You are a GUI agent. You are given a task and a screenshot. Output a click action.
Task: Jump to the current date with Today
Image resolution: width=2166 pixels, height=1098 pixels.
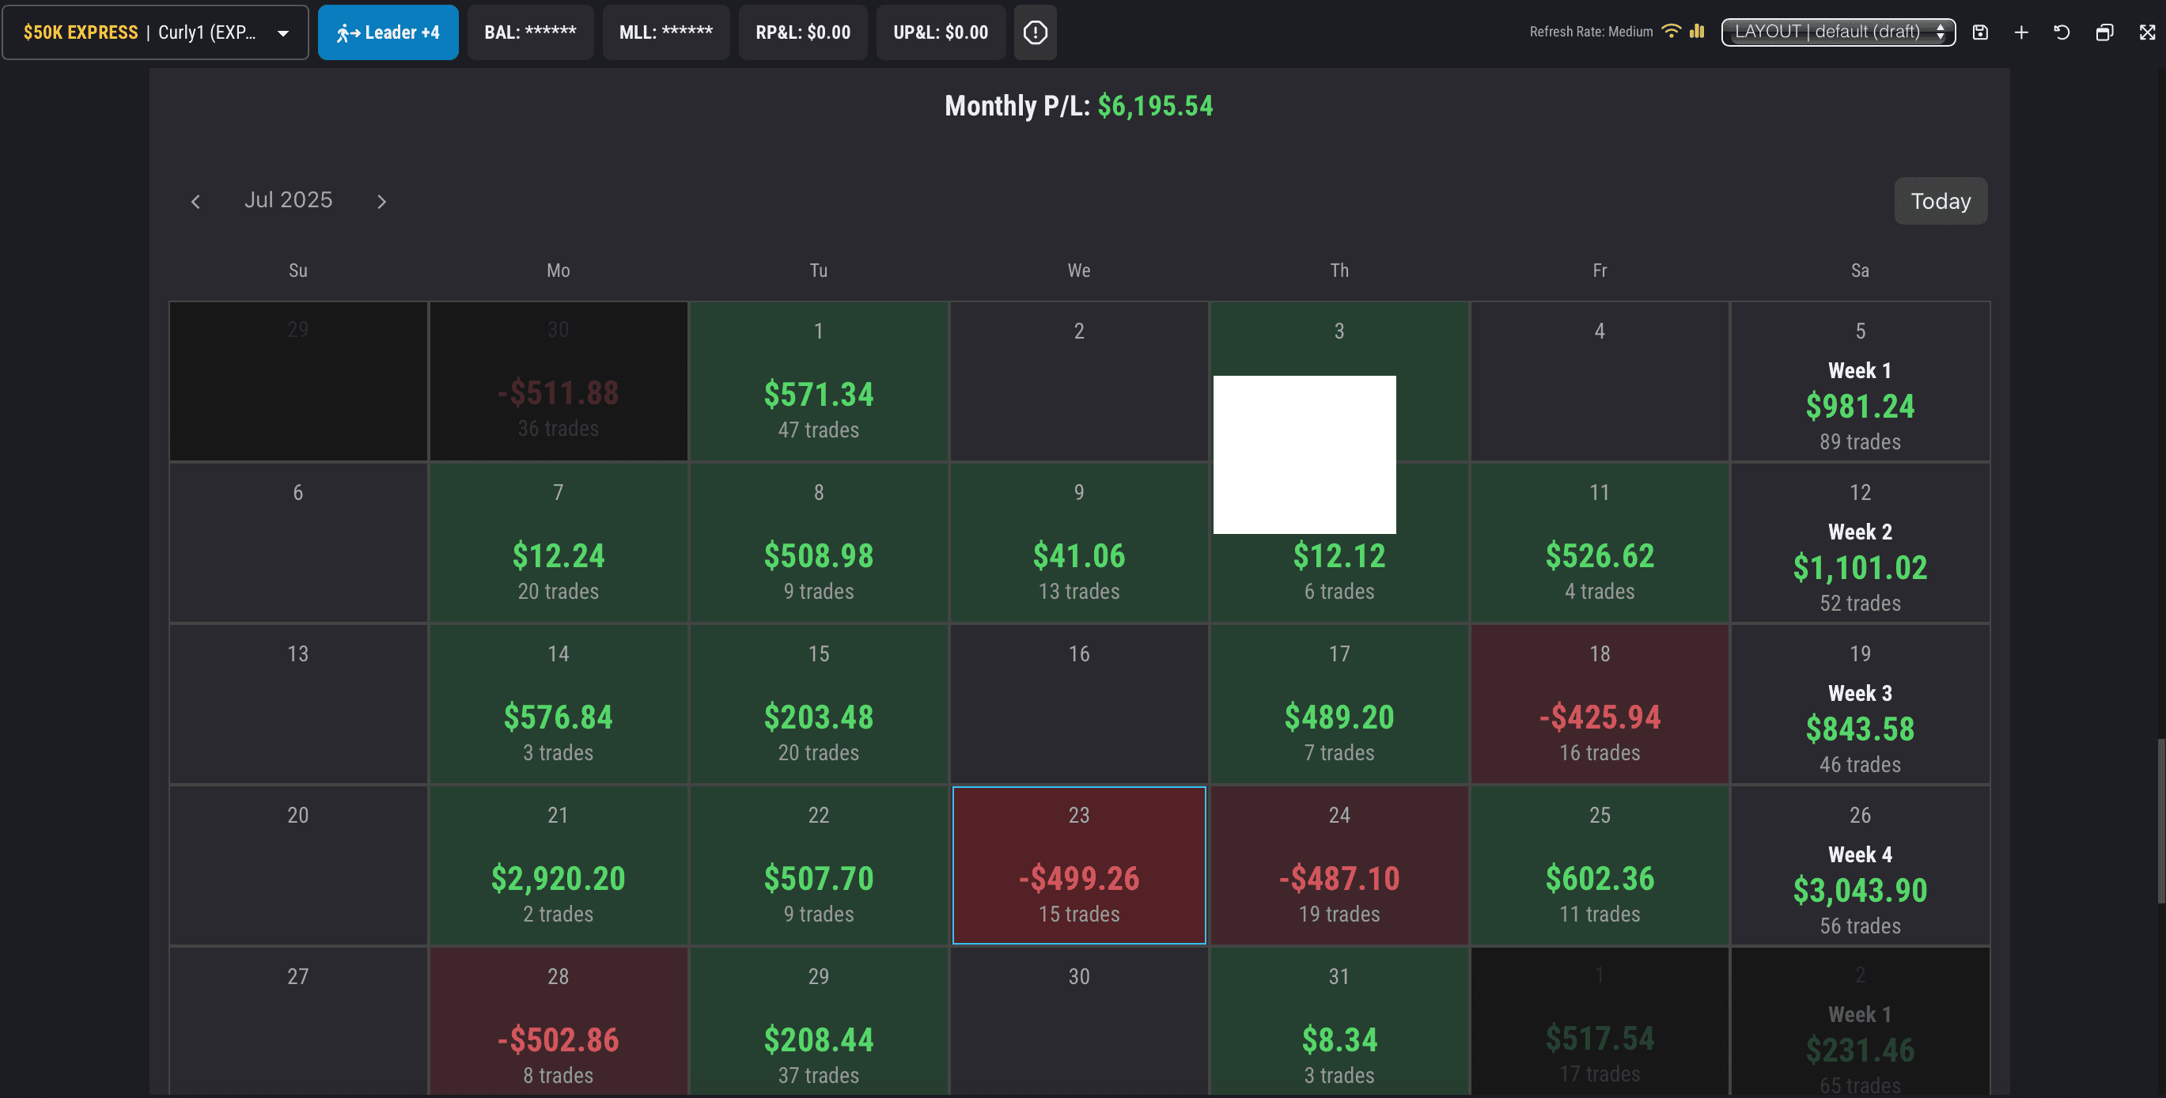point(1940,201)
